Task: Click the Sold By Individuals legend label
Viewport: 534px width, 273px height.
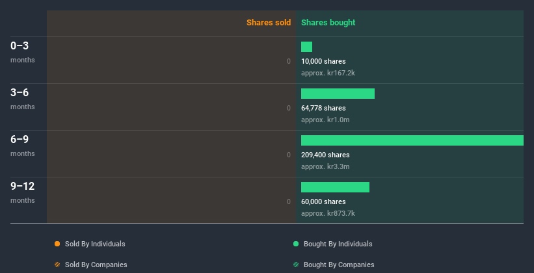Action: pos(95,244)
